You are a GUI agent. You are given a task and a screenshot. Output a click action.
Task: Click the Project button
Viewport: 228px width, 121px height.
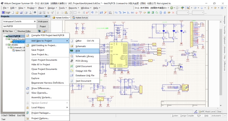coord(43,26)
